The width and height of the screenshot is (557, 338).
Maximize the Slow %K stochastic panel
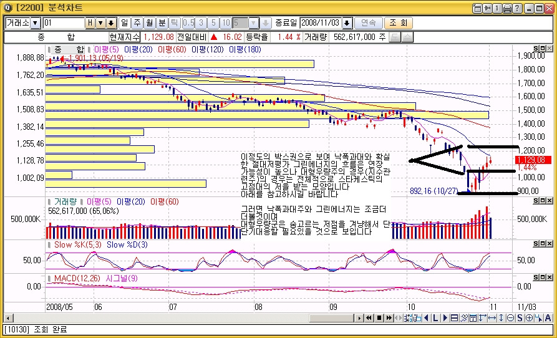pyautogui.click(x=543, y=244)
